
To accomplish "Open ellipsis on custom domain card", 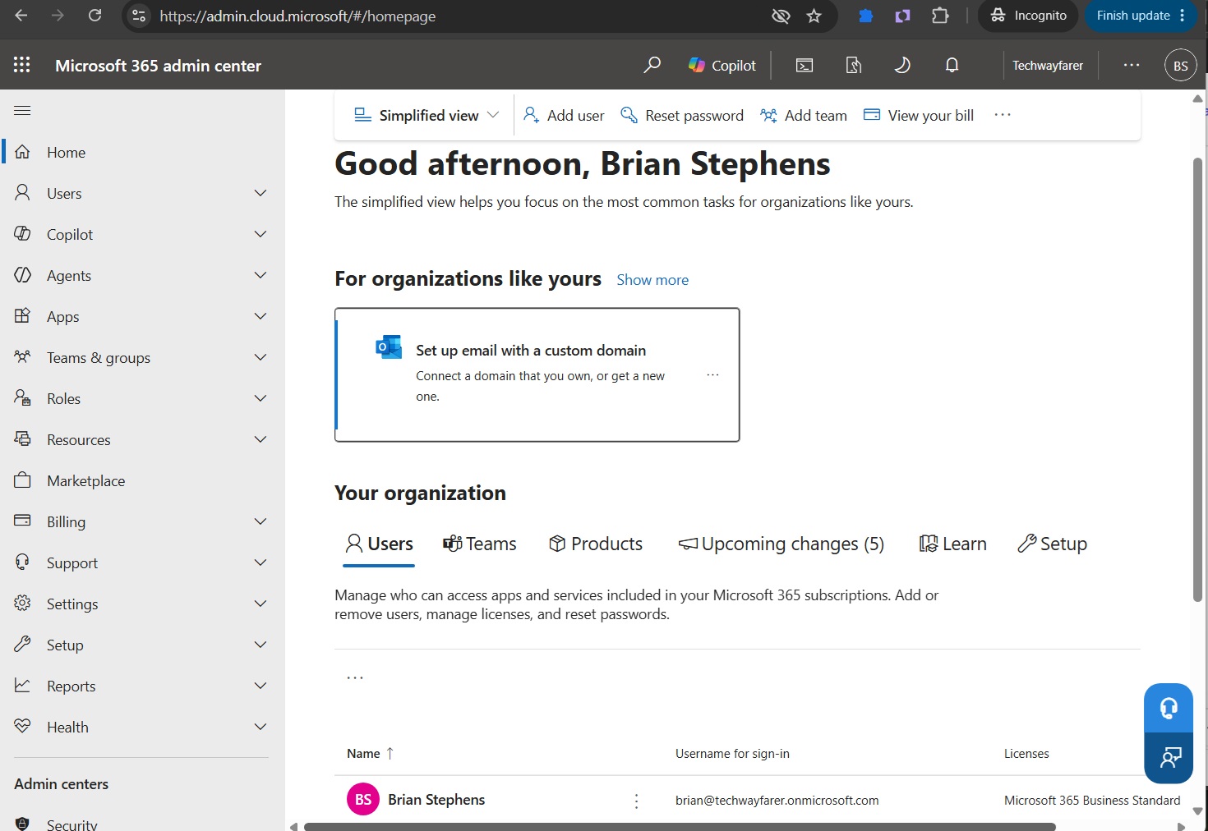I will point(712,374).
